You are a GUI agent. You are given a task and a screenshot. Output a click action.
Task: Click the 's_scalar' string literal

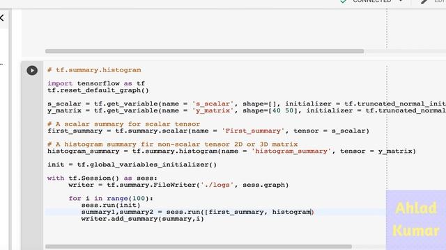(213, 103)
